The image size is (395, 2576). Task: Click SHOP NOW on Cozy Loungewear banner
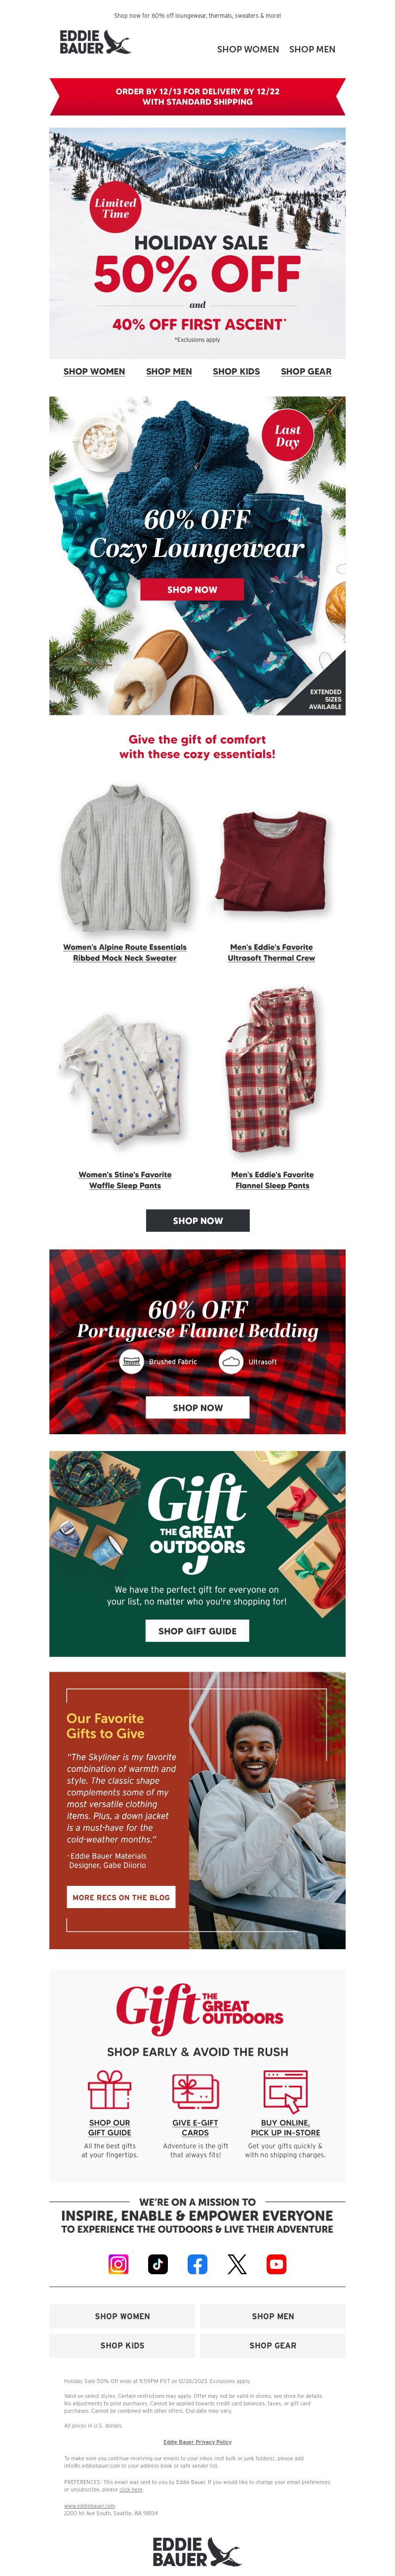click(x=193, y=589)
